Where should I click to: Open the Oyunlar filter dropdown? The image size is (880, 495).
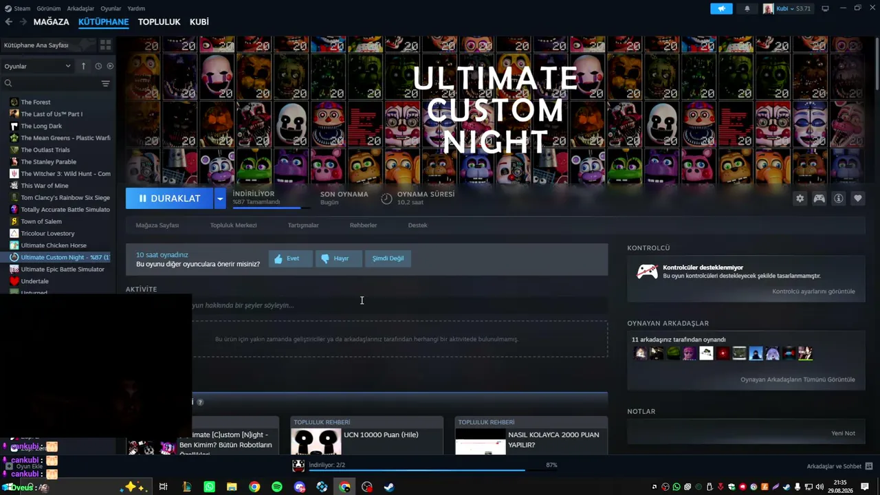click(38, 66)
